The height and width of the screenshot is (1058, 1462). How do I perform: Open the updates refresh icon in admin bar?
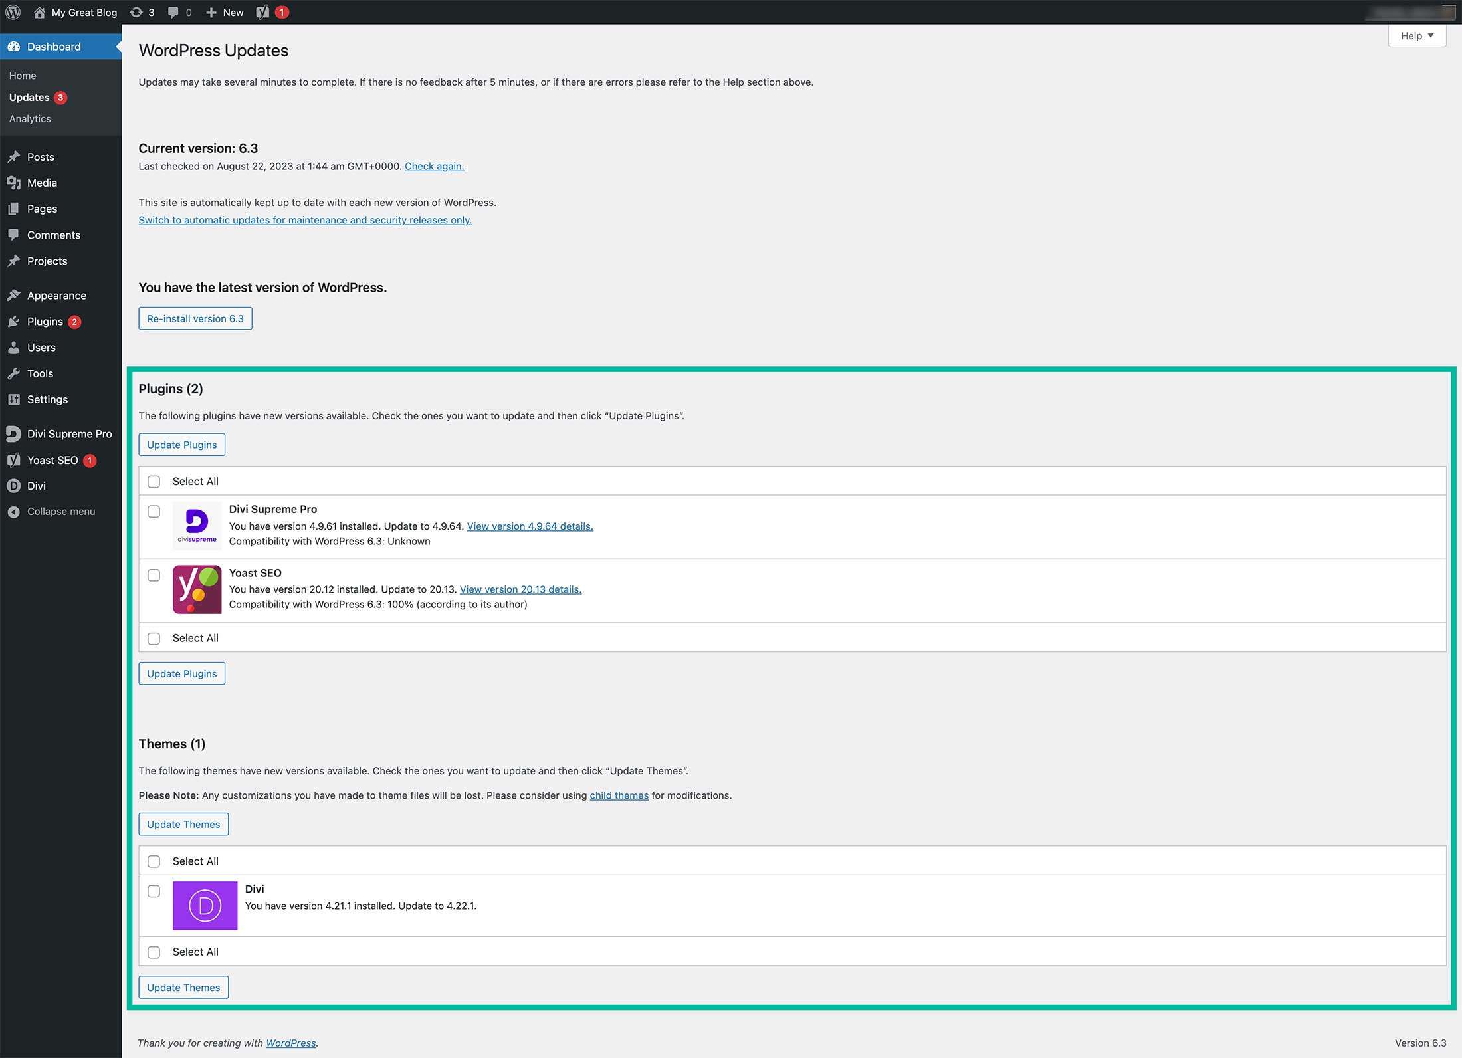[136, 12]
